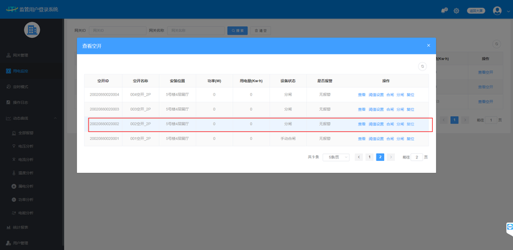Click 前往 page field in background pagination
The image size is (513, 250).
[x=491, y=120]
